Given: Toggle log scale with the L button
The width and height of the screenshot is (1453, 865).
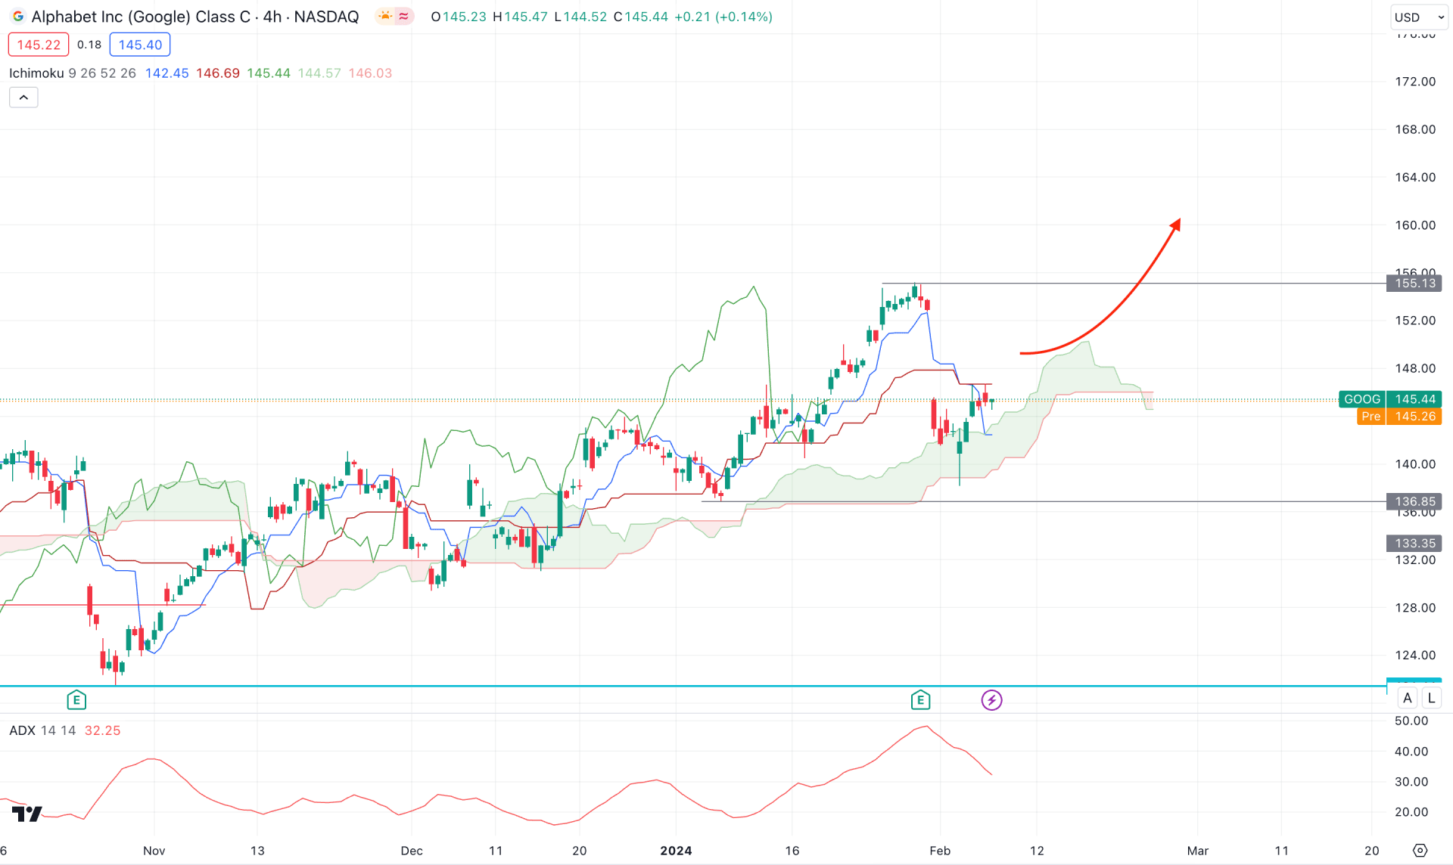Looking at the screenshot, I should tap(1432, 699).
